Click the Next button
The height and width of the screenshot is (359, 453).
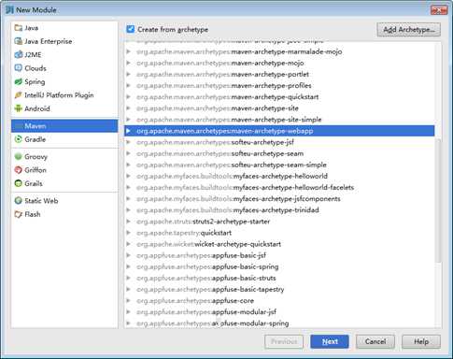330,341
